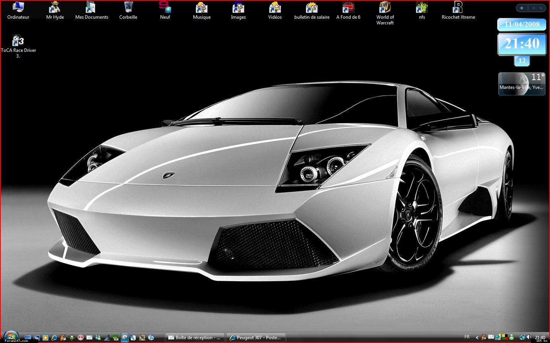Click Internet Explorer in Quick Launch

[x=54, y=338]
